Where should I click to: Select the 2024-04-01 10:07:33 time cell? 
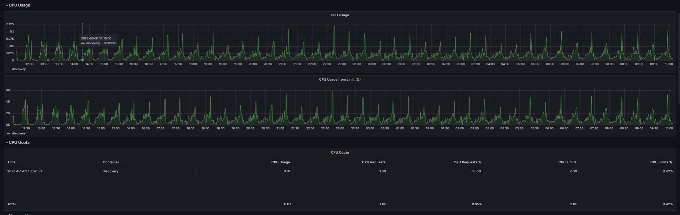click(25, 171)
